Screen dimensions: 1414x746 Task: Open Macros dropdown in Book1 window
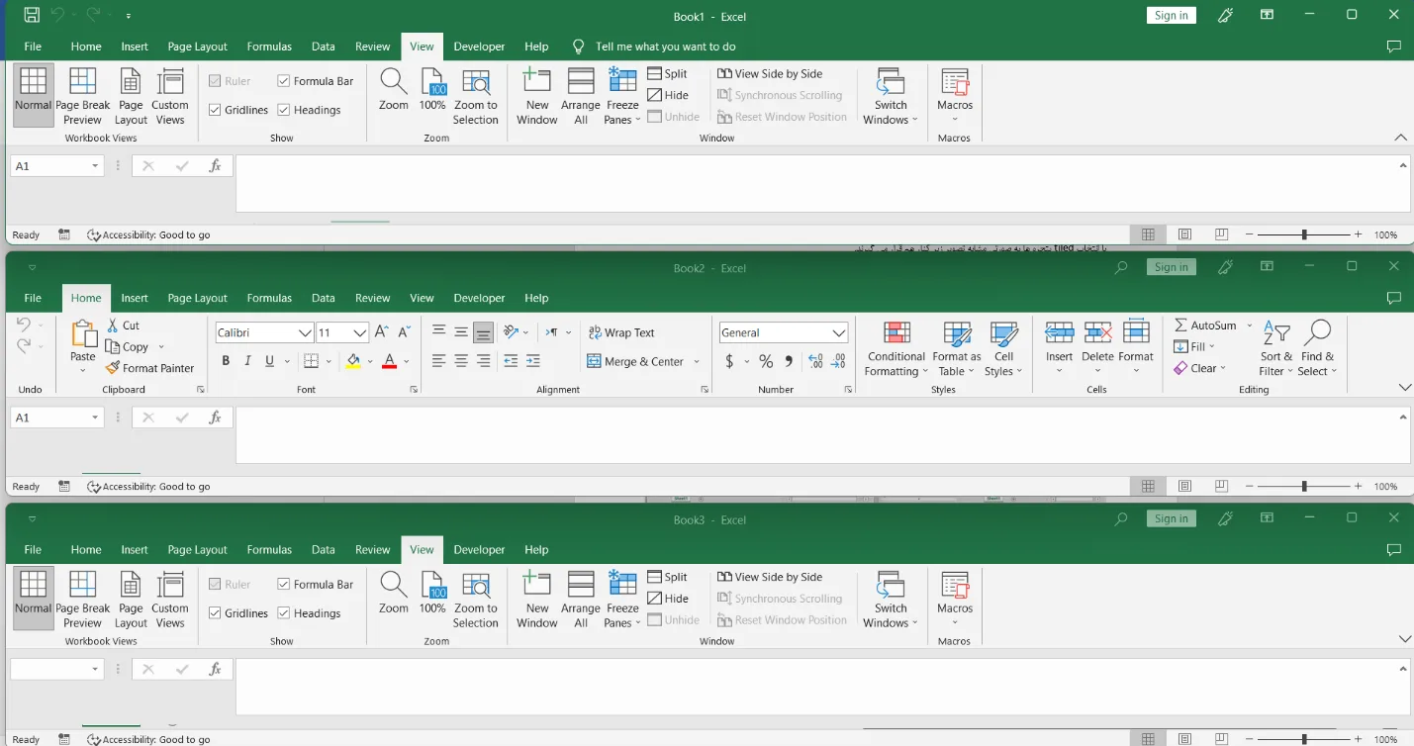click(955, 97)
